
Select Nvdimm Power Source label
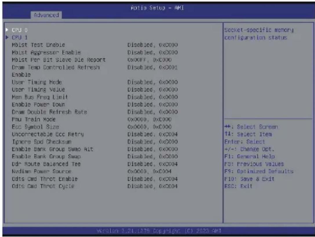[42, 171]
